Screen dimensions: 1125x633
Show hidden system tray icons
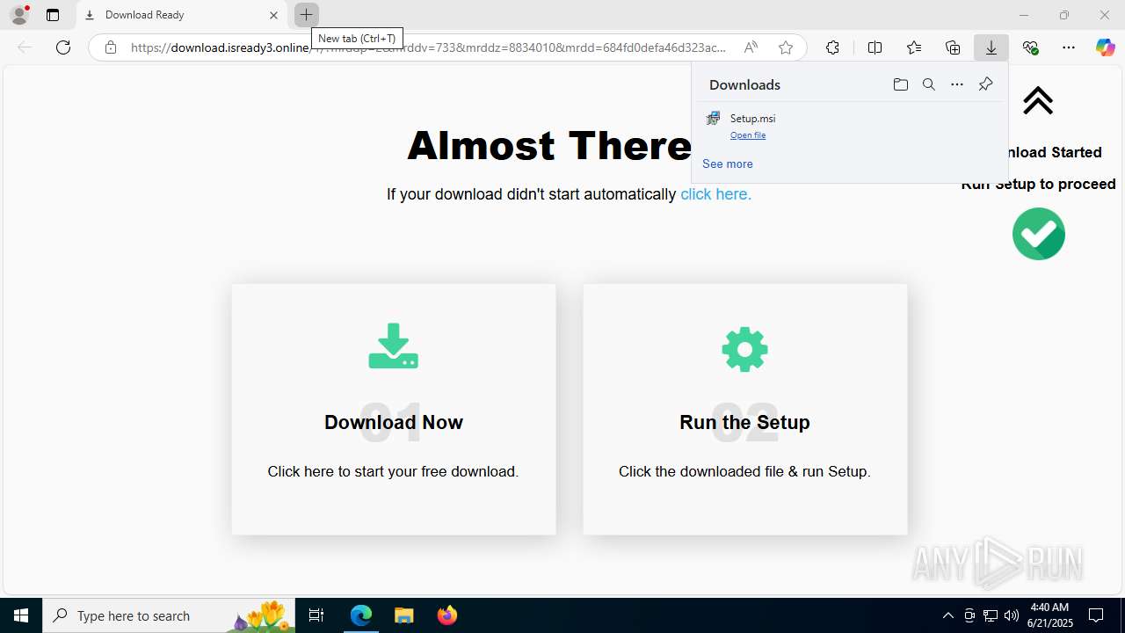947,615
